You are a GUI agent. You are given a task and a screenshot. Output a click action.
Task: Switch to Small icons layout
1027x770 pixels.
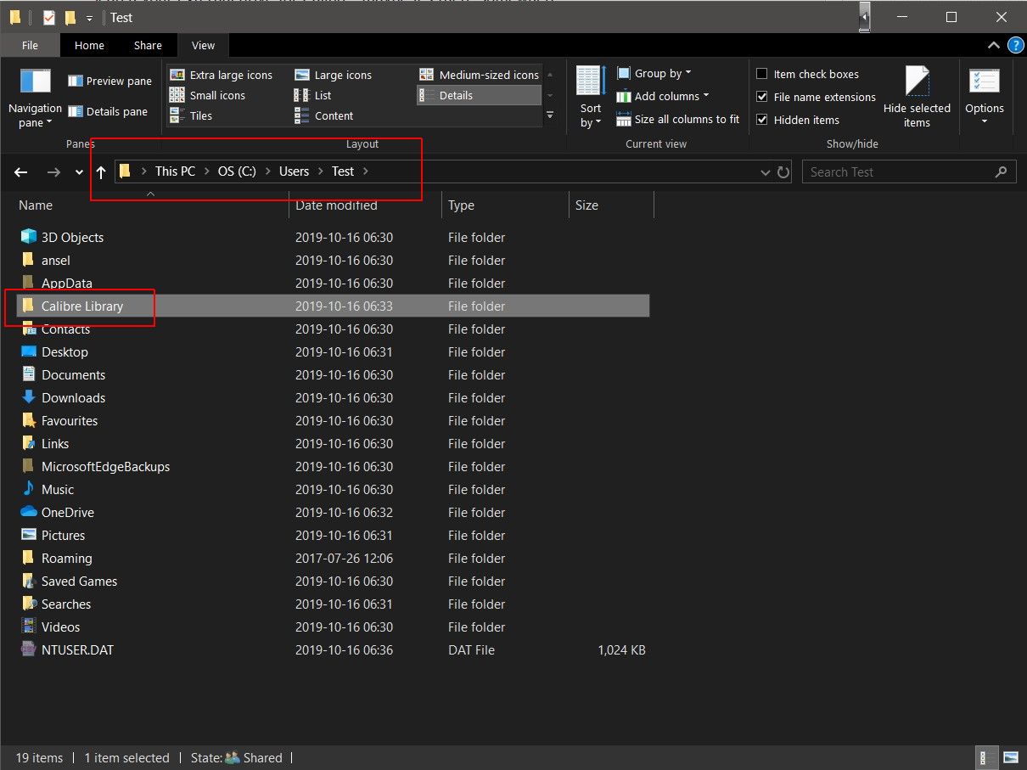207,95
